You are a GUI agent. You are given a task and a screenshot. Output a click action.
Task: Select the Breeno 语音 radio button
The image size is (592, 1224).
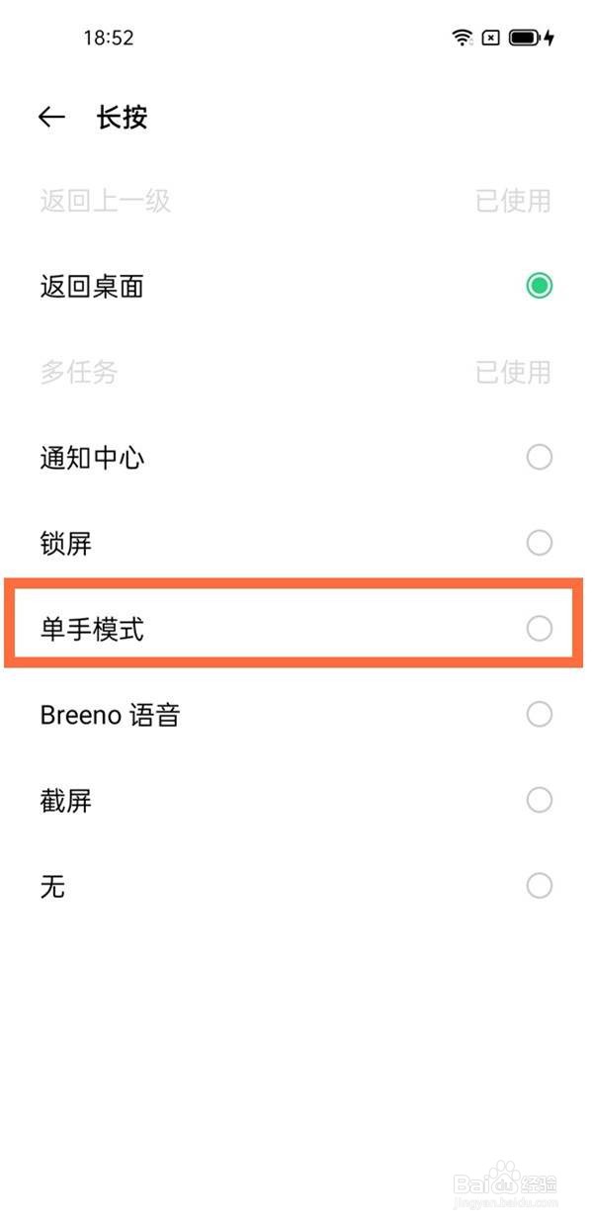pos(539,714)
